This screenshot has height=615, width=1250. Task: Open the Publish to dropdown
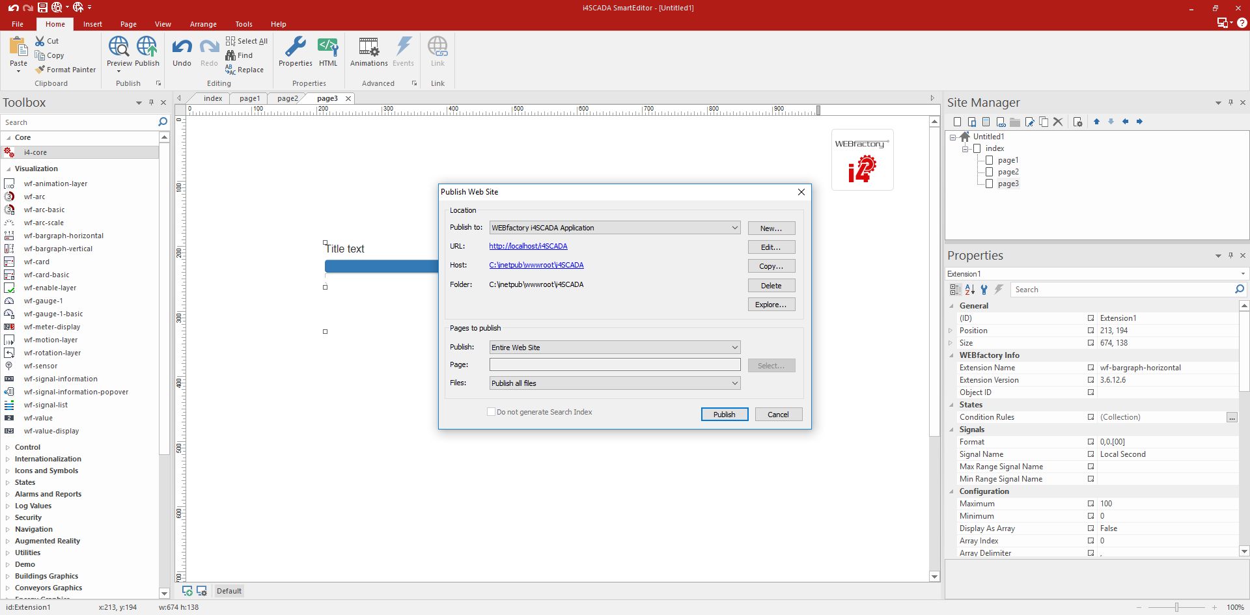coord(734,228)
